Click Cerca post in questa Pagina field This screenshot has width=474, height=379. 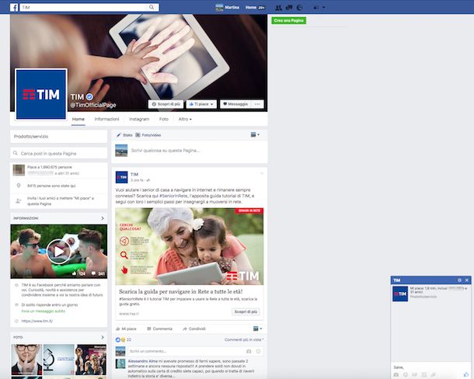click(x=58, y=153)
